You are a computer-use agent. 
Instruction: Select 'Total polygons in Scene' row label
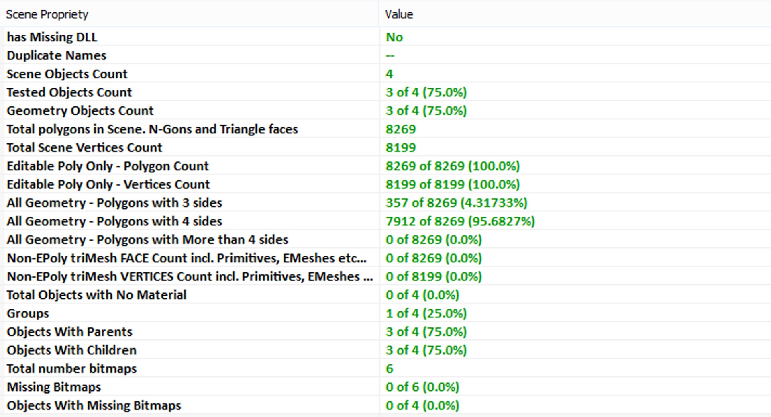tap(152, 129)
